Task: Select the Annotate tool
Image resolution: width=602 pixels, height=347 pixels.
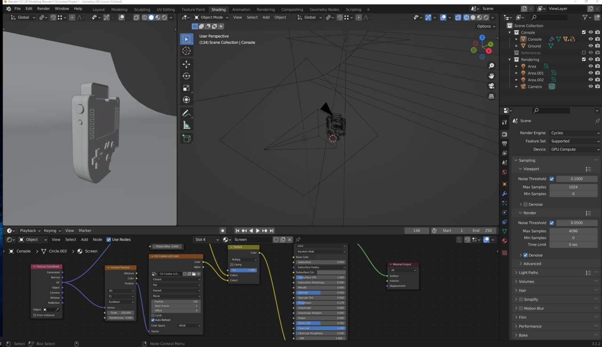Action: point(187,113)
